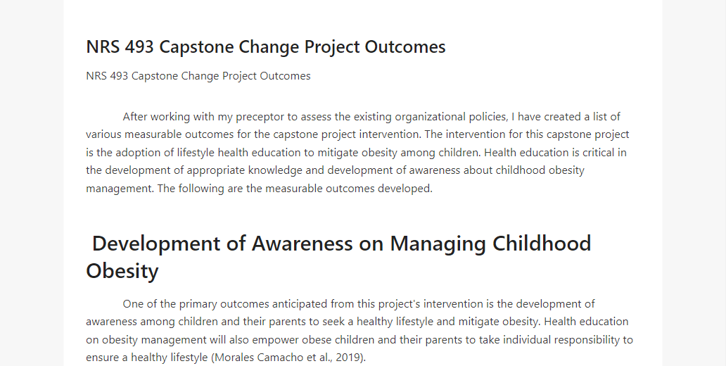Image resolution: width=726 pixels, height=366 pixels.
Task: Click the smaller NRS 493 subtitle line below the heading
Action: (198, 76)
